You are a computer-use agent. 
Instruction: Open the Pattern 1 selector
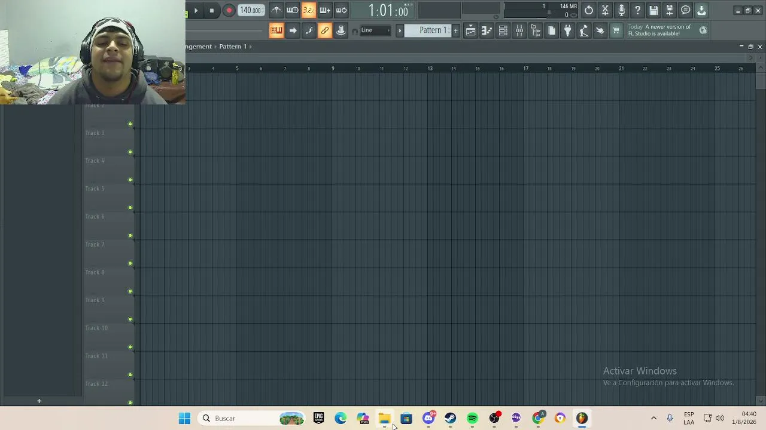428,30
